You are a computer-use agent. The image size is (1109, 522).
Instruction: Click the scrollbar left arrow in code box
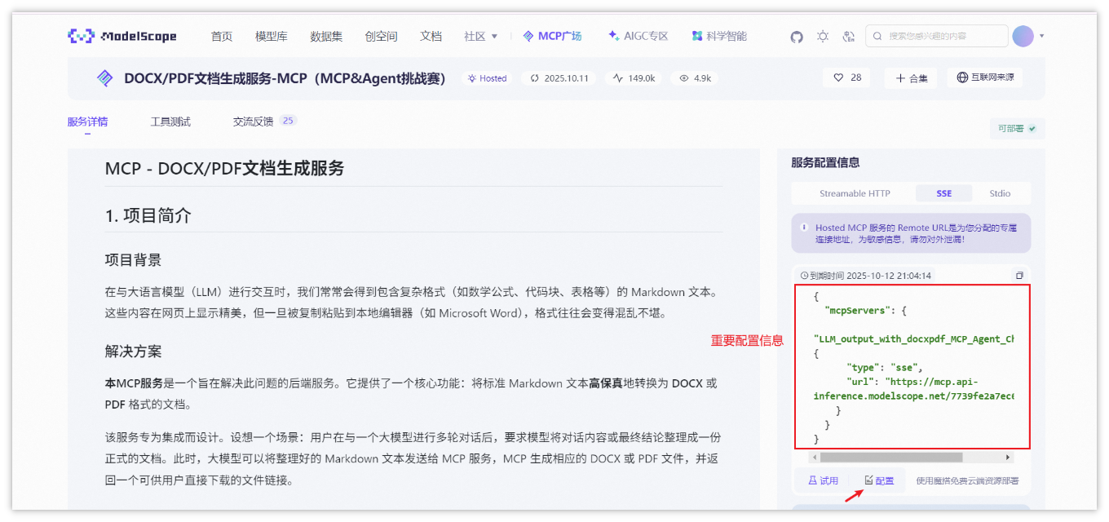(x=813, y=458)
